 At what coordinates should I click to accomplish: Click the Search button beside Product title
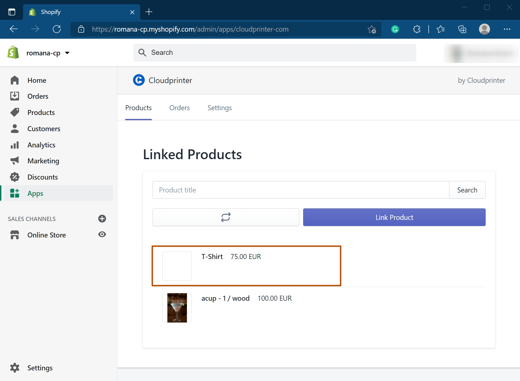click(x=467, y=190)
